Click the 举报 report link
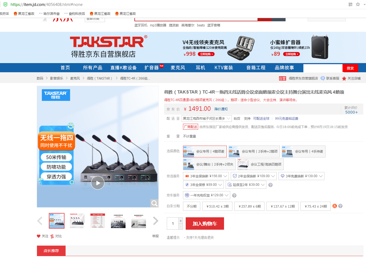The image size is (366, 258). click(x=155, y=236)
